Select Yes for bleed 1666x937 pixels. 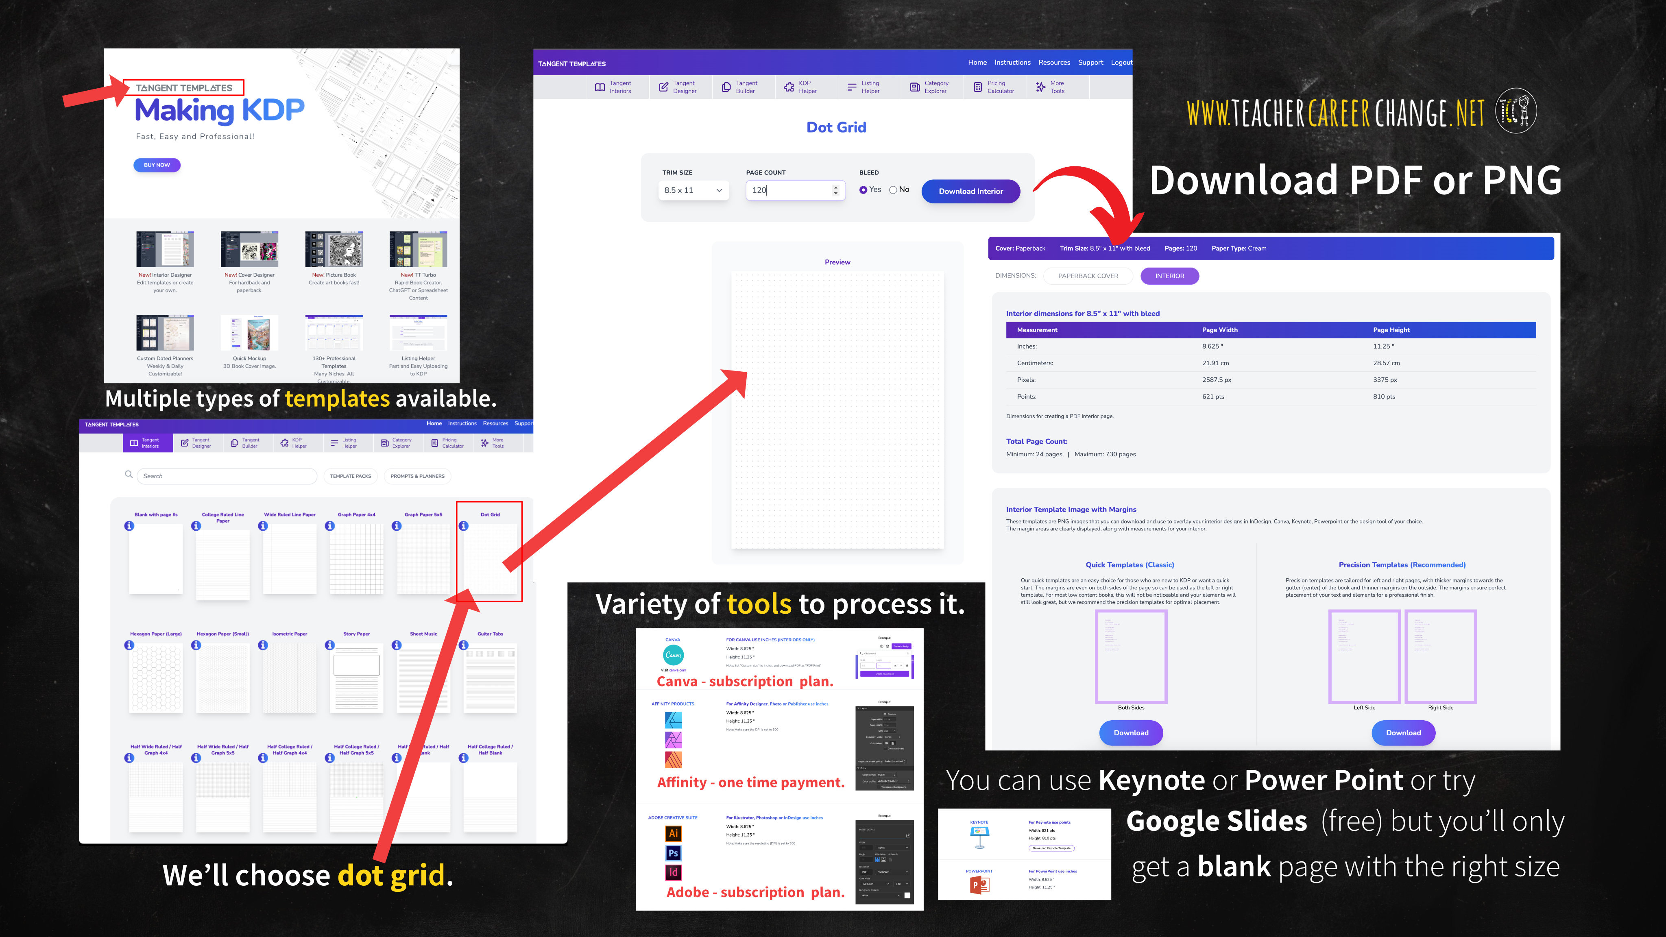coord(864,190)
